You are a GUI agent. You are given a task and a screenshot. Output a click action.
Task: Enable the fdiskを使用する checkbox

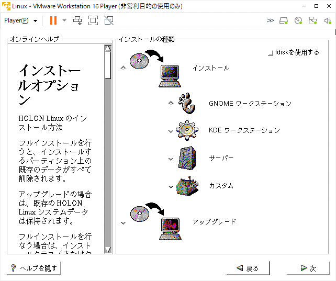[271, 52]
